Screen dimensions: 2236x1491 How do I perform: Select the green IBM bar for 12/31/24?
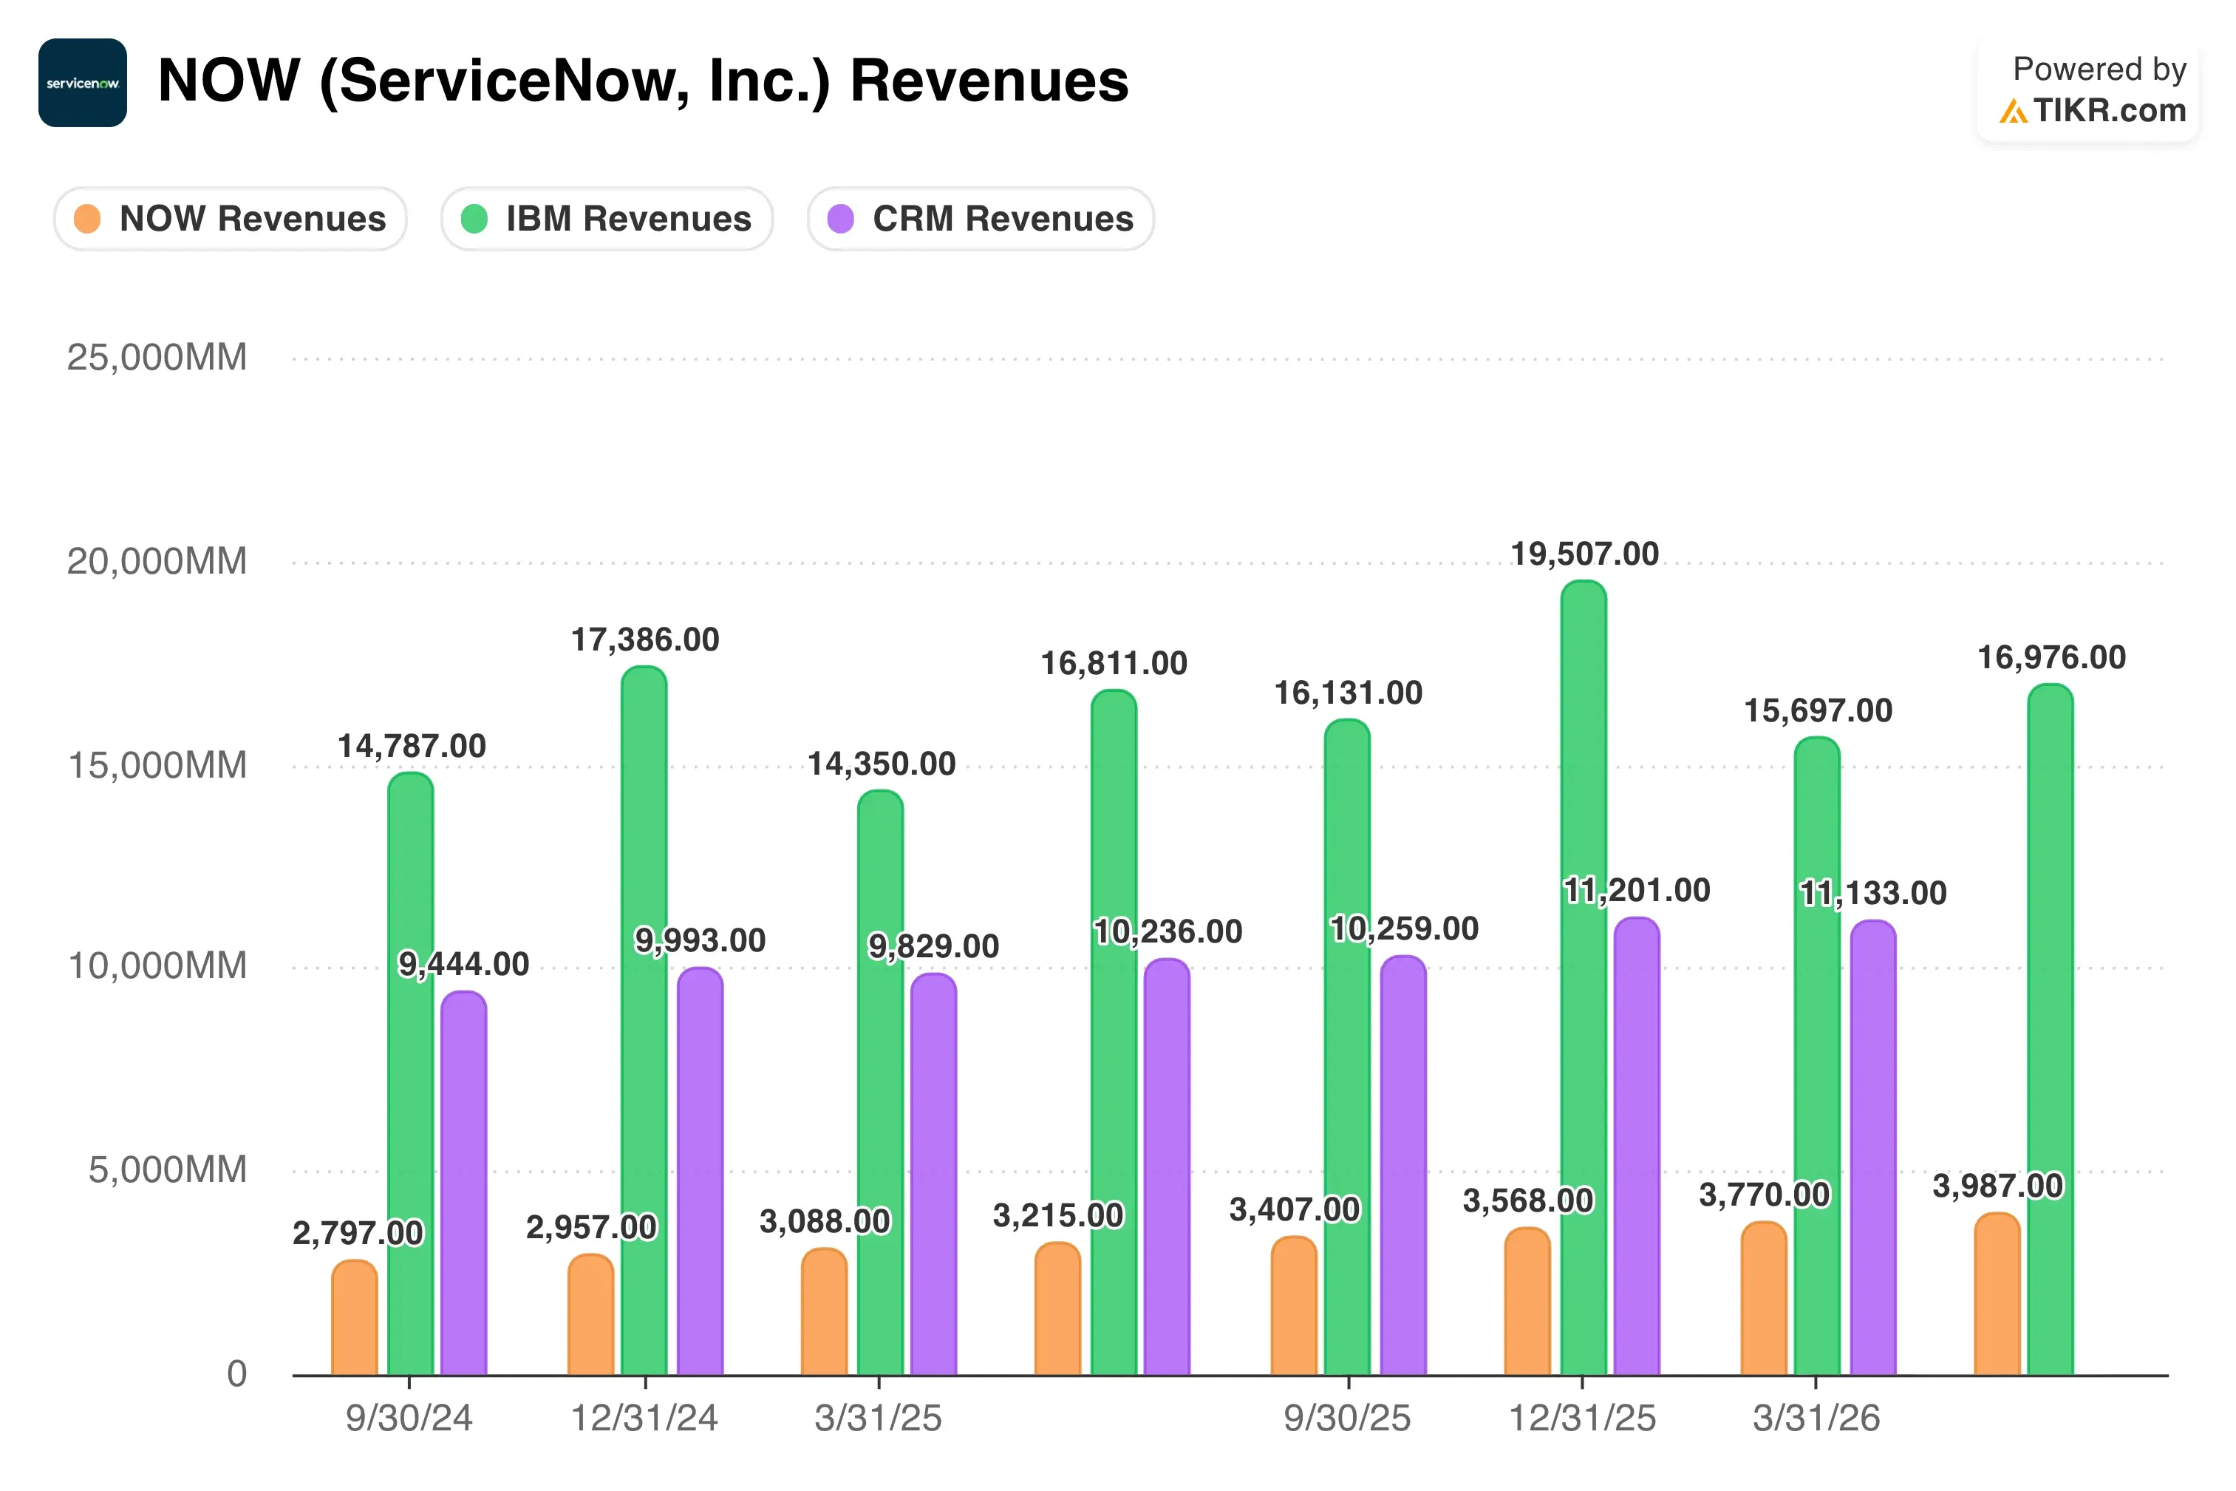point(644,1020)
